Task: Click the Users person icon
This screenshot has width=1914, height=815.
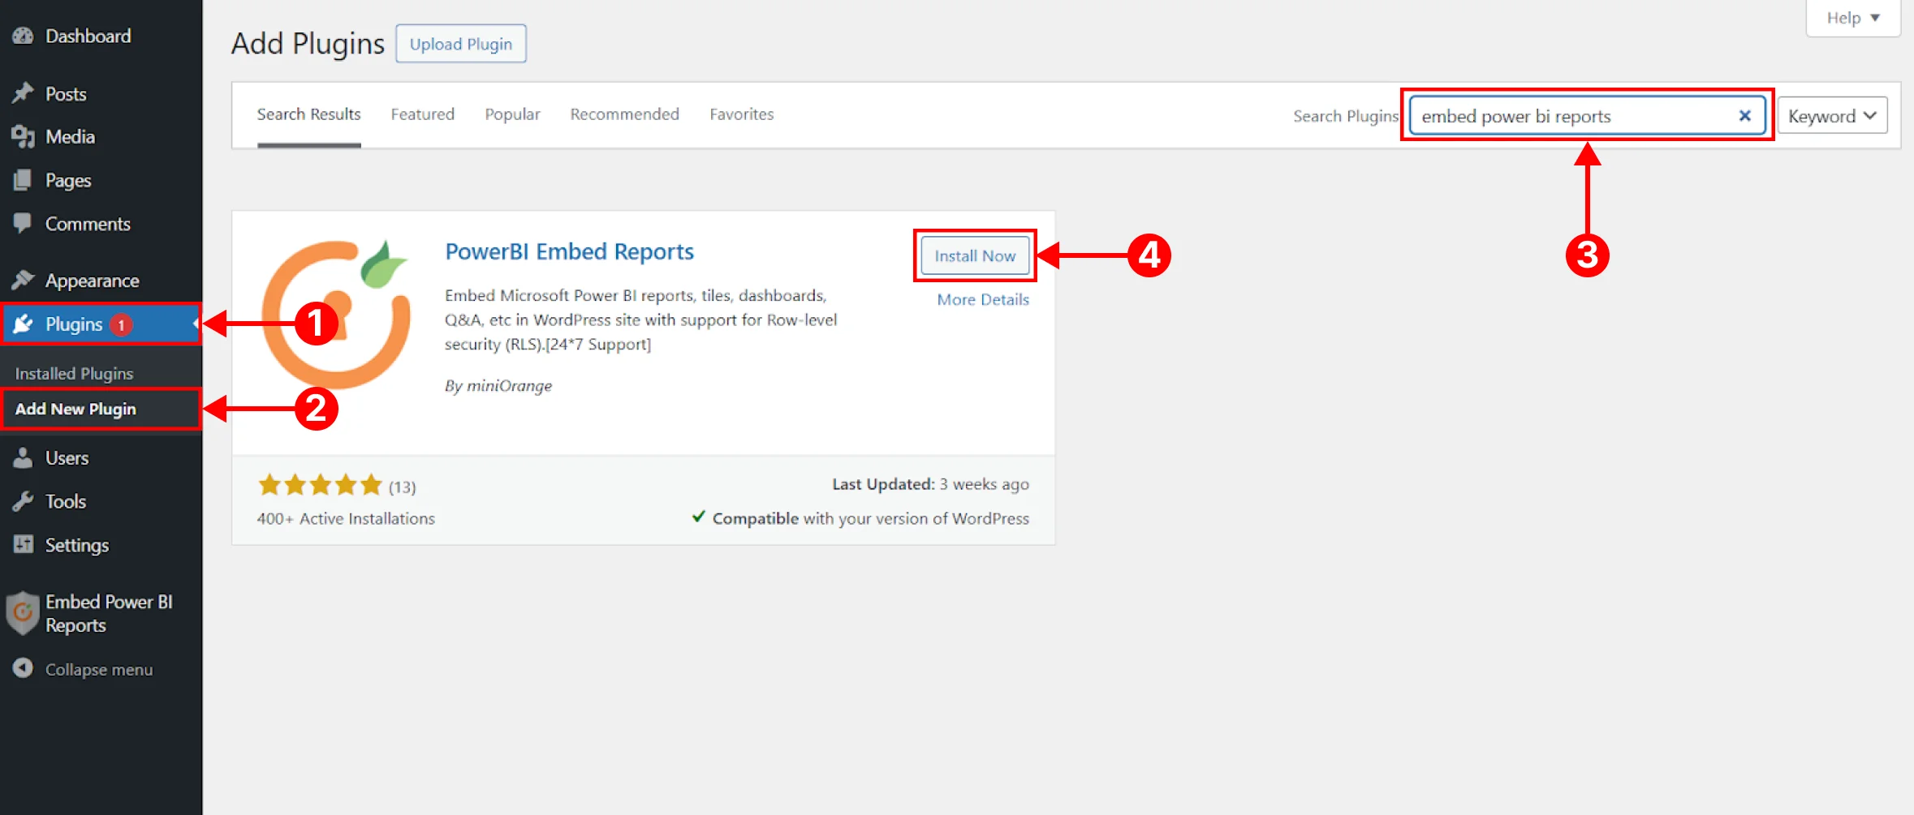Action: point(23,457)
